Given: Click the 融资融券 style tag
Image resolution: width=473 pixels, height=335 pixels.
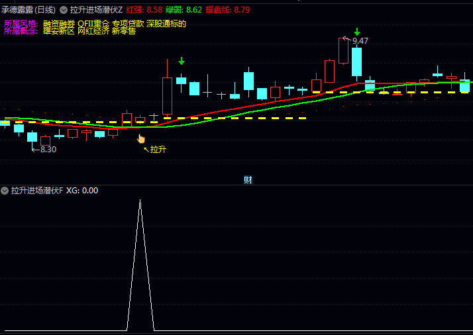Looking at the screenshot, I should point(59,23).
